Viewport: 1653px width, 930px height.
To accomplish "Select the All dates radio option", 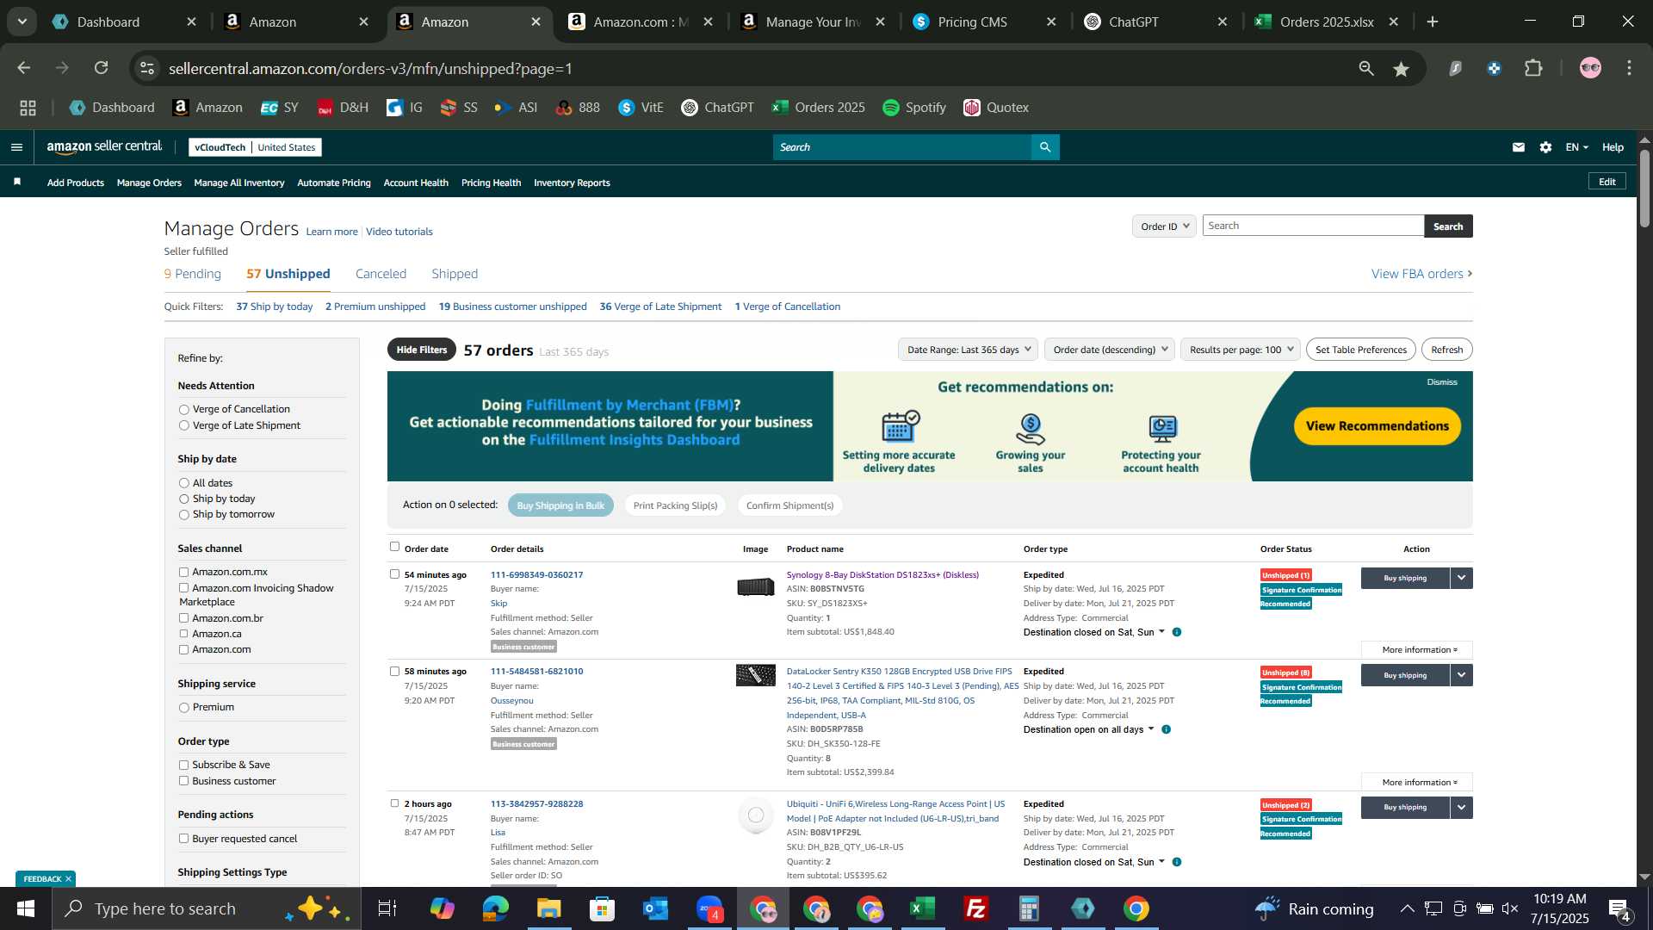I will pos(183,484).
